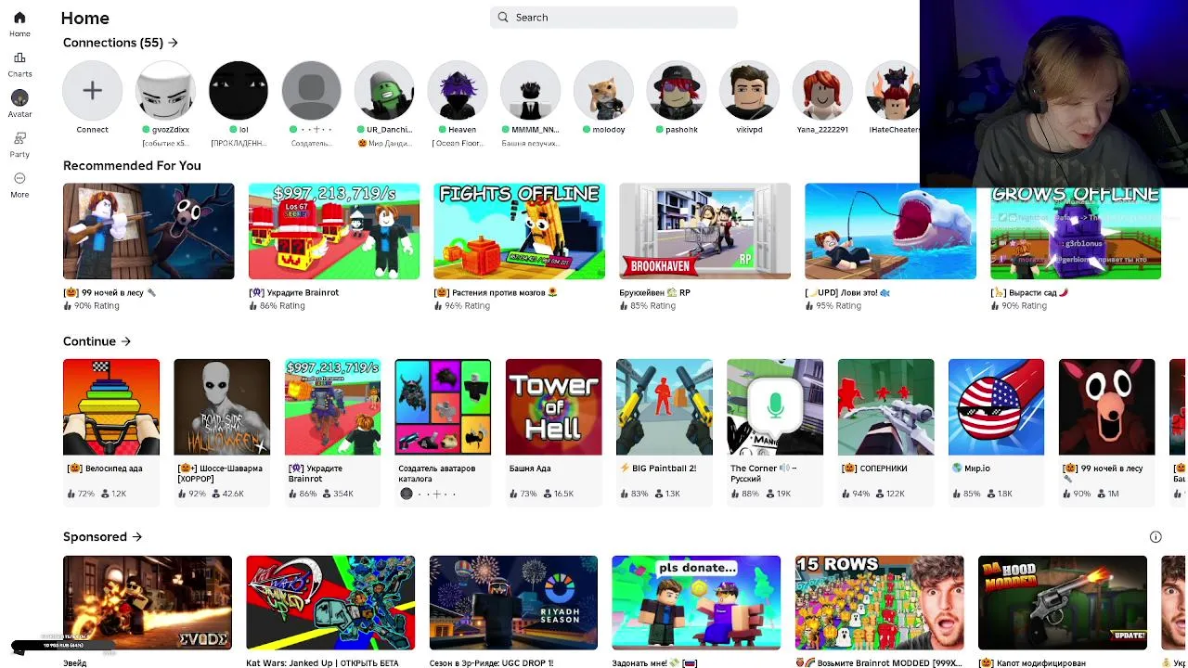
Task: Open lol connection avatar
Action: 239,90
